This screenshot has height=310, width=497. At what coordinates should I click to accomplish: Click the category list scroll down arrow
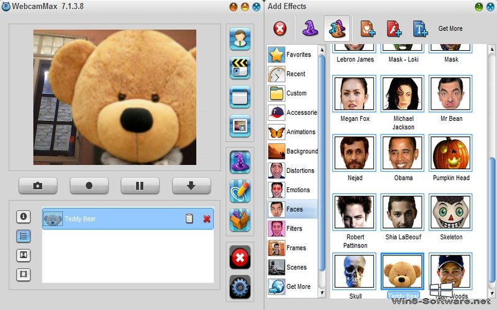click(322, 293)
